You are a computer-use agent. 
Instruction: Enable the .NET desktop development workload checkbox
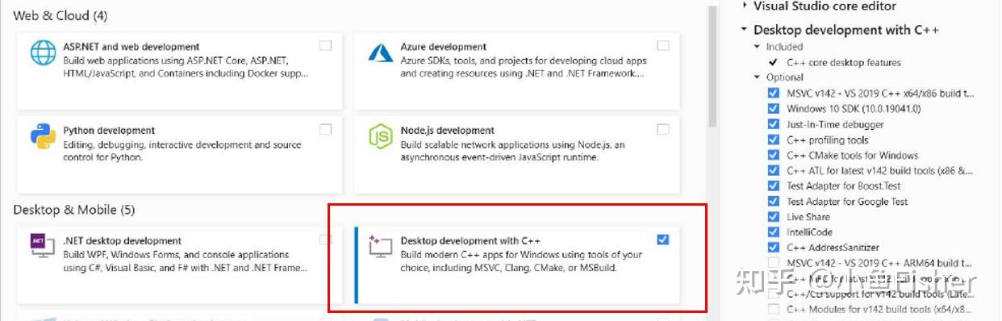pyautogui.click(x=325, y=240)
